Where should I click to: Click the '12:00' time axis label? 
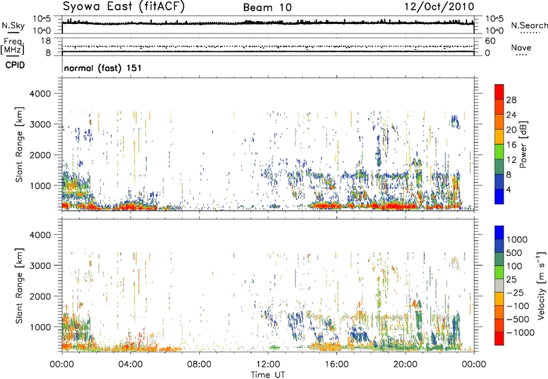tap(268, 365)
